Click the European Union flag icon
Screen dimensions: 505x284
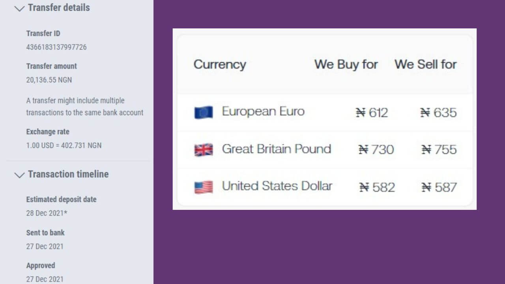point(204,112)
